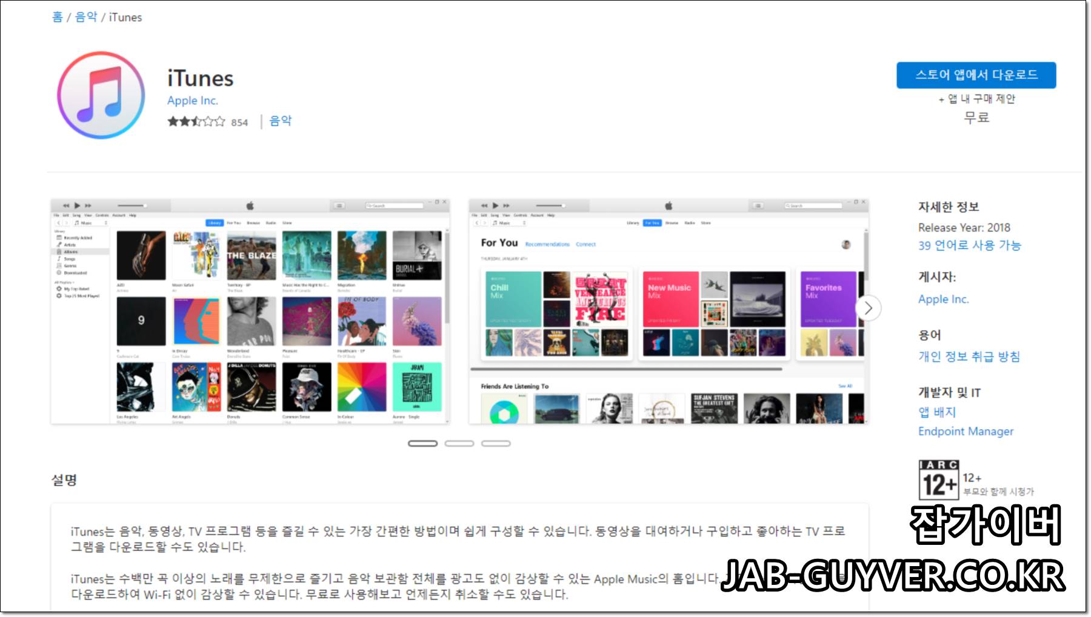Go to the 음악 breadcrumb link
This screenshot has height=617, width=1091.
[85, 17]
